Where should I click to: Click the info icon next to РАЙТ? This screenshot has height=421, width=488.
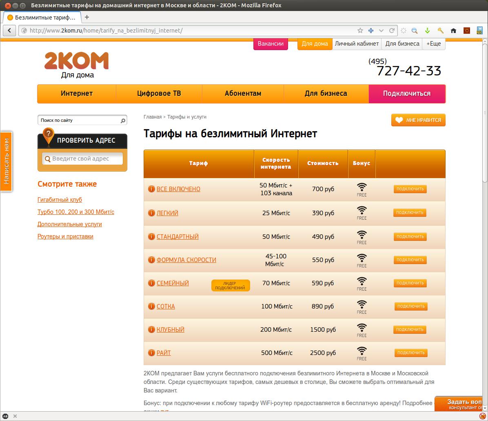coord(151,353)
